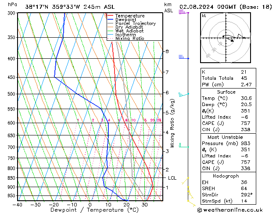Click the Surface Lifted Index row label

216,117
